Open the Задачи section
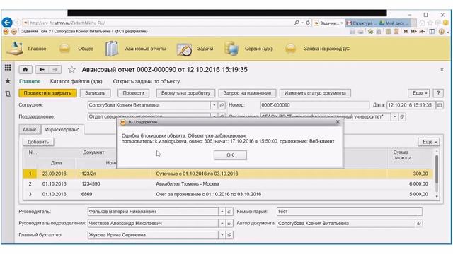This screenshot has height=254, width=453. coord(195,49)
